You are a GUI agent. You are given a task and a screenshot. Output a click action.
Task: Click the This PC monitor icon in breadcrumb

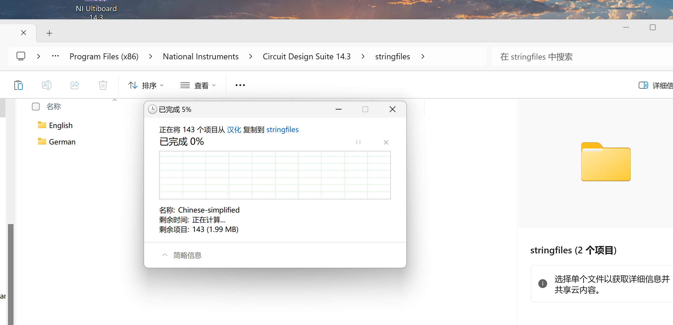(x=21, y=56)
